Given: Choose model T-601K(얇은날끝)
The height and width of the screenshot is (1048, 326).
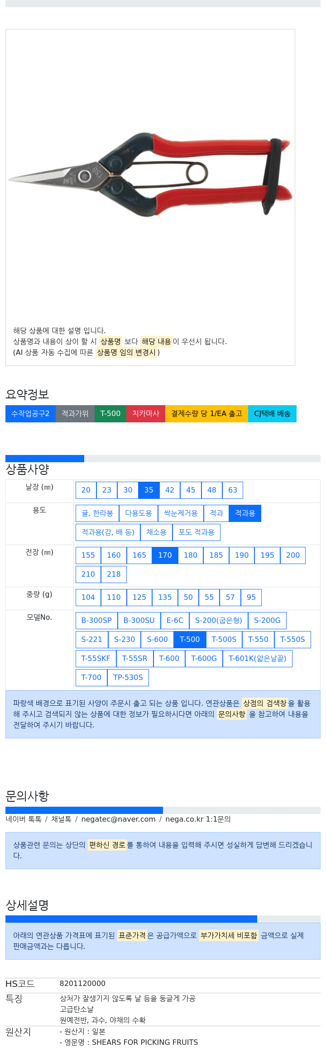Looking at the screenshot, I should coord(257,659).
